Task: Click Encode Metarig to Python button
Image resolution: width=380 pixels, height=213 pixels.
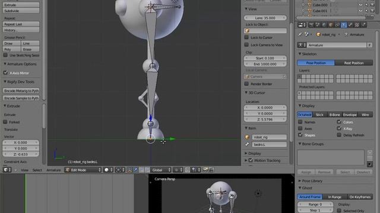Action: [21, 91]
